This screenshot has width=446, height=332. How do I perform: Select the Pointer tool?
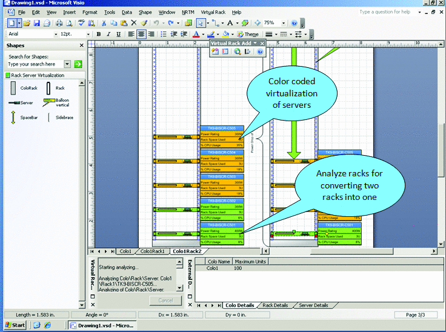point(201,23)
